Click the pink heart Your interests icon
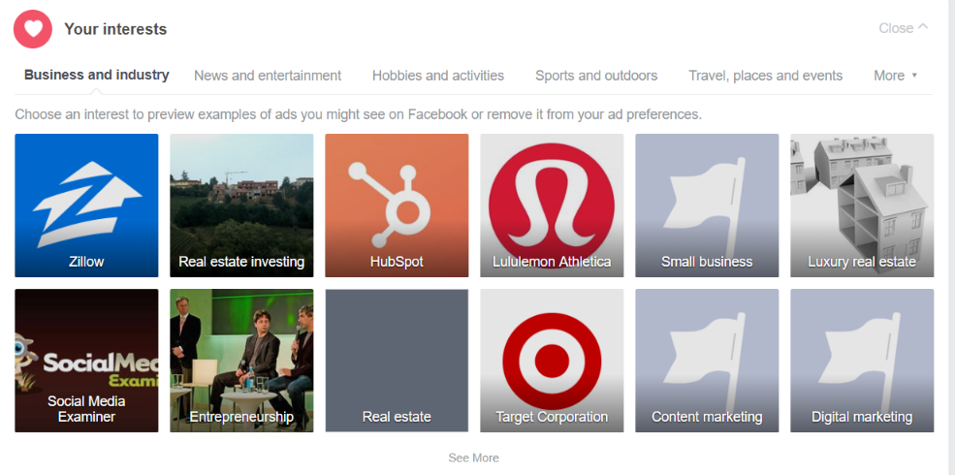This screenshot has width=955, height=475. tap(33, 29)
